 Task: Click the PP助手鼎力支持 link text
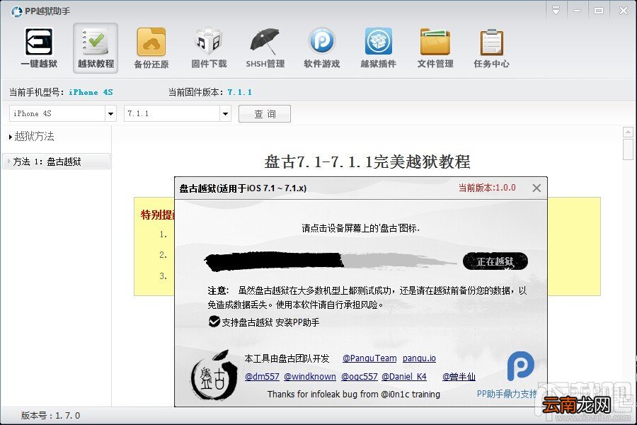(x=507, y=394)
